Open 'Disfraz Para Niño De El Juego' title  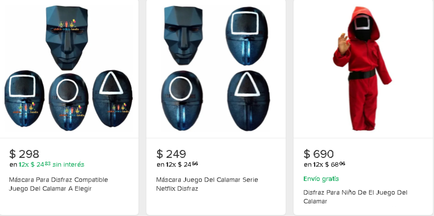click(355, 197)
